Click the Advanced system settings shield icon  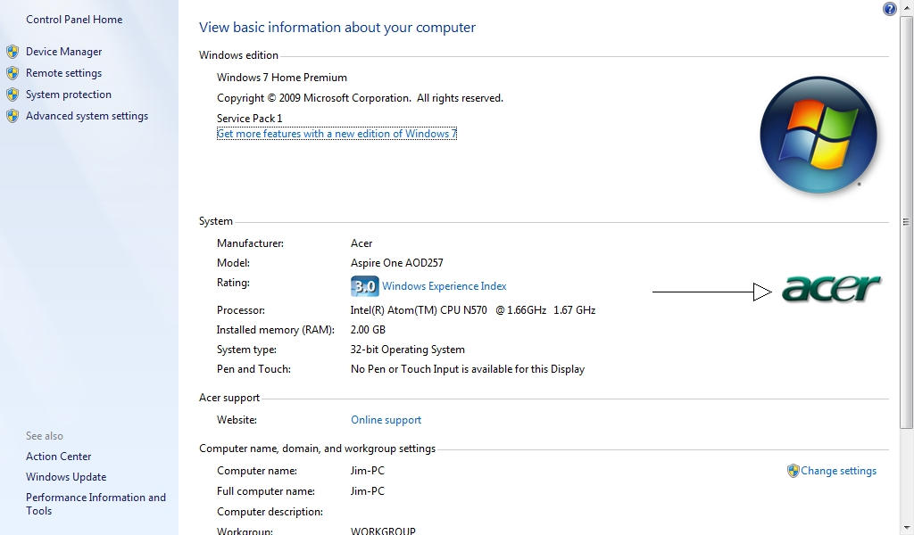12,117
